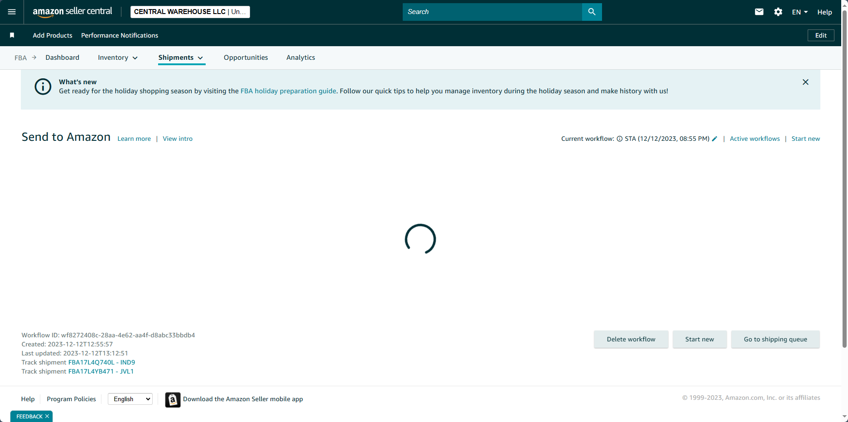Click the Delete workflow button

pos(631,339)
